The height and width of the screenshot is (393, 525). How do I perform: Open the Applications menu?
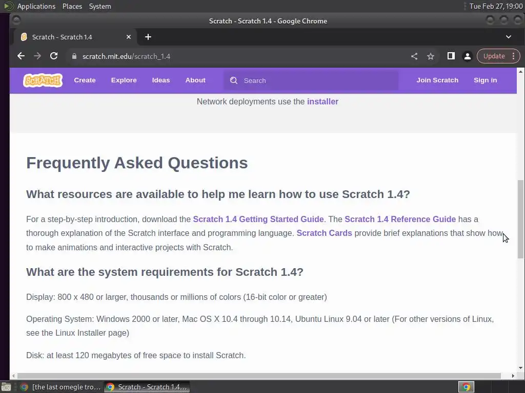pyautogui.click(x=36, y=6)
